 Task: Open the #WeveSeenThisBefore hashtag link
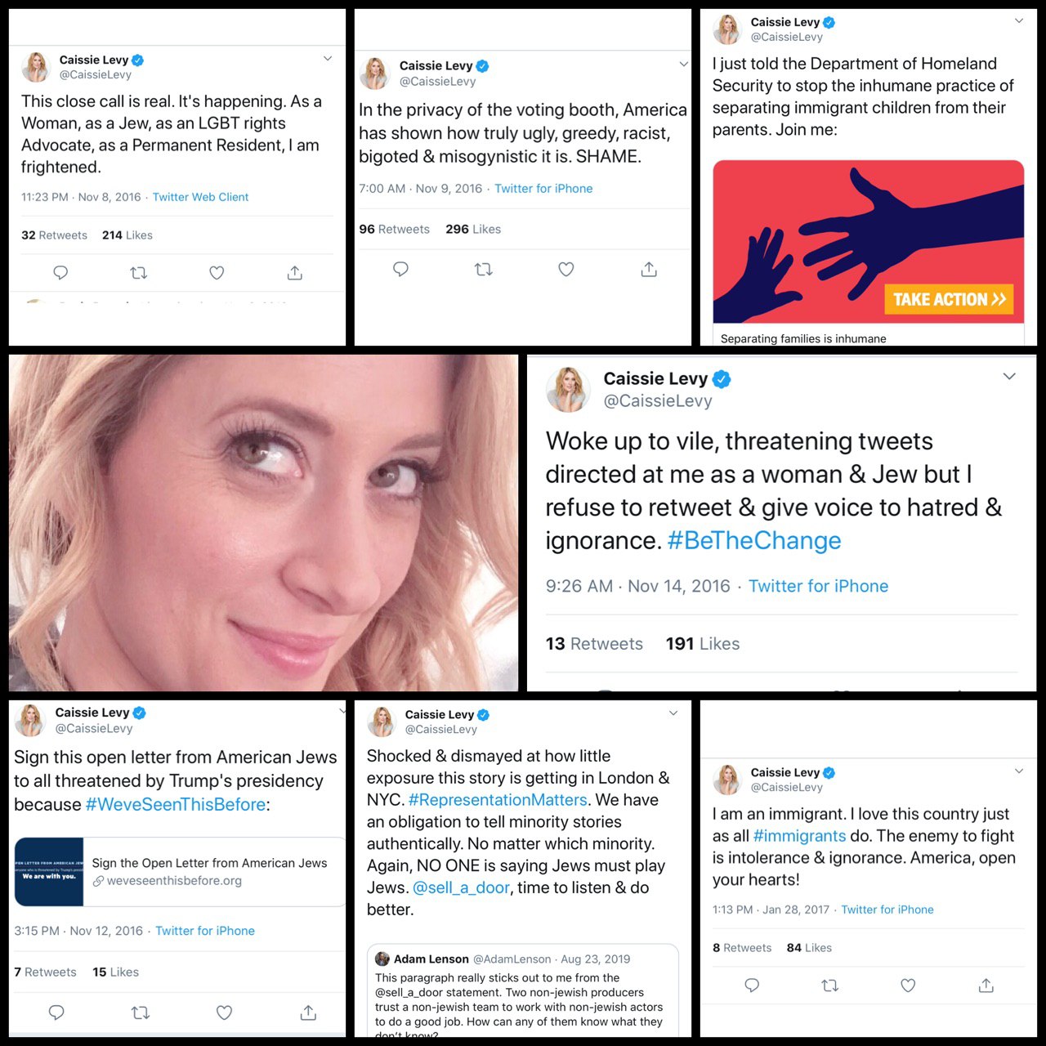pyautogui.click(x=176, y=804)
